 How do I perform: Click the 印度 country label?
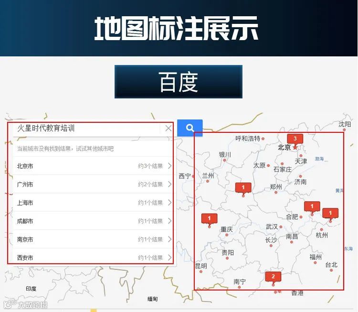point(31,289)
